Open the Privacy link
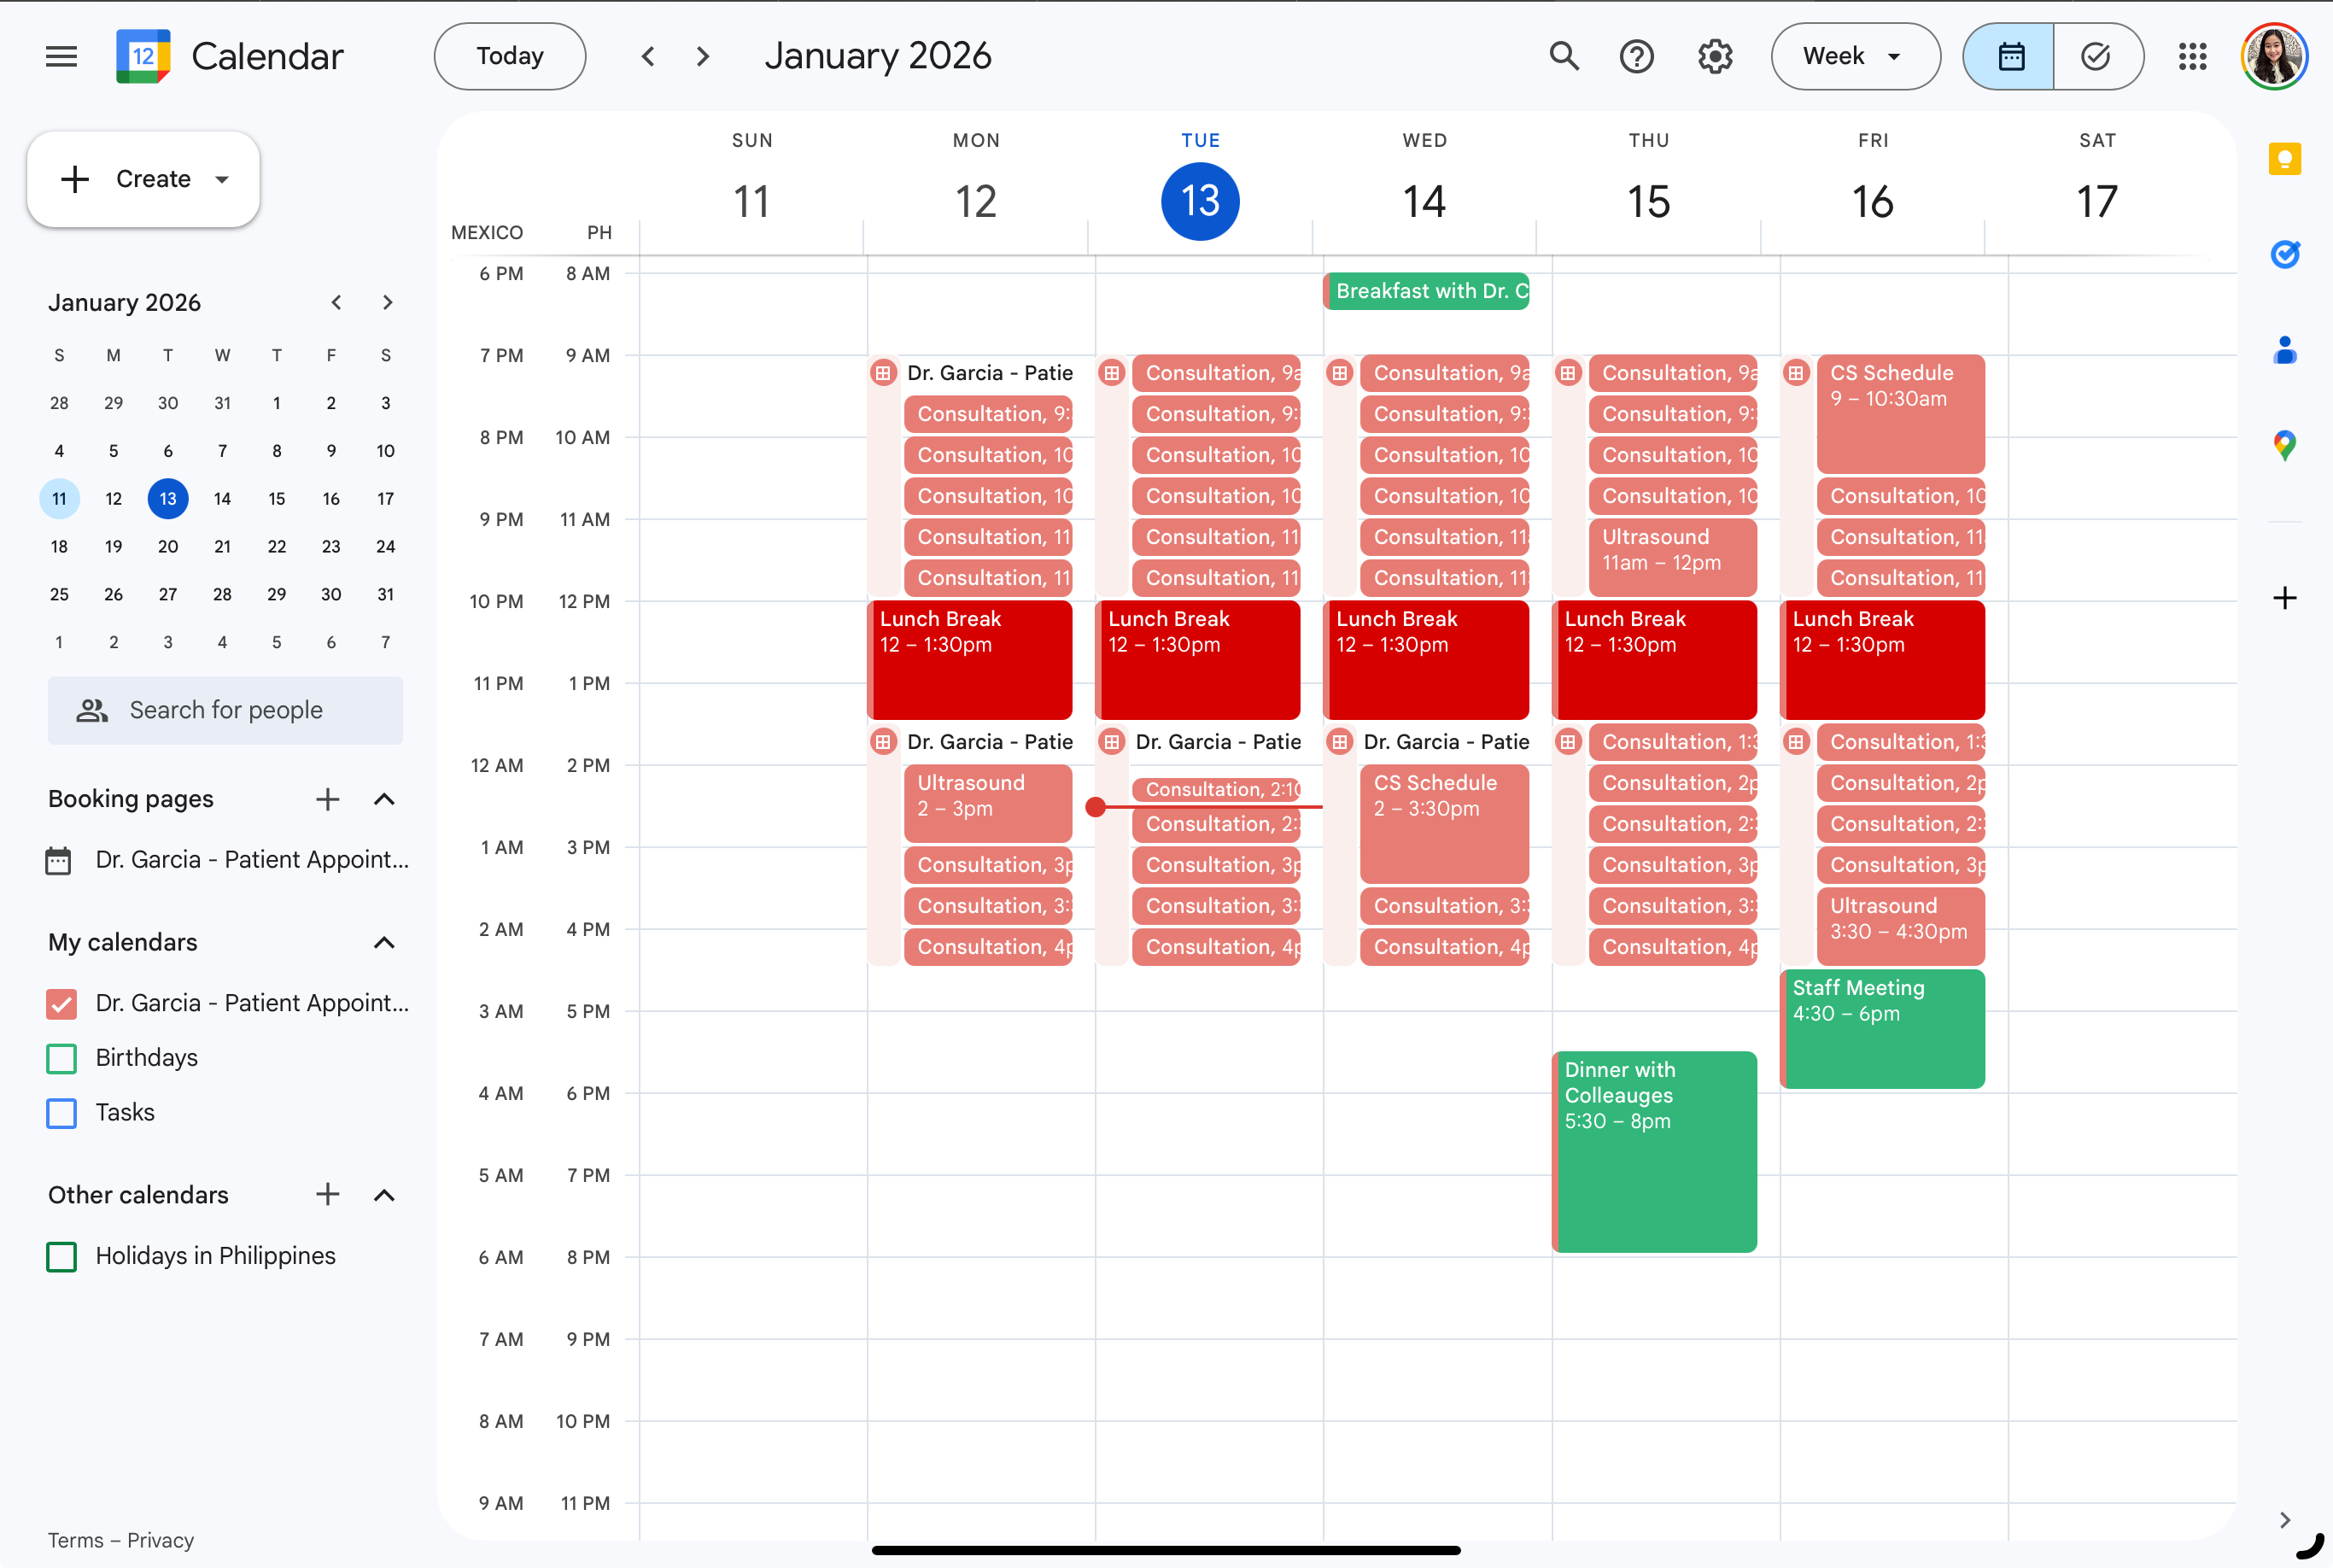The image size is (2333, 1568). 160,1540
